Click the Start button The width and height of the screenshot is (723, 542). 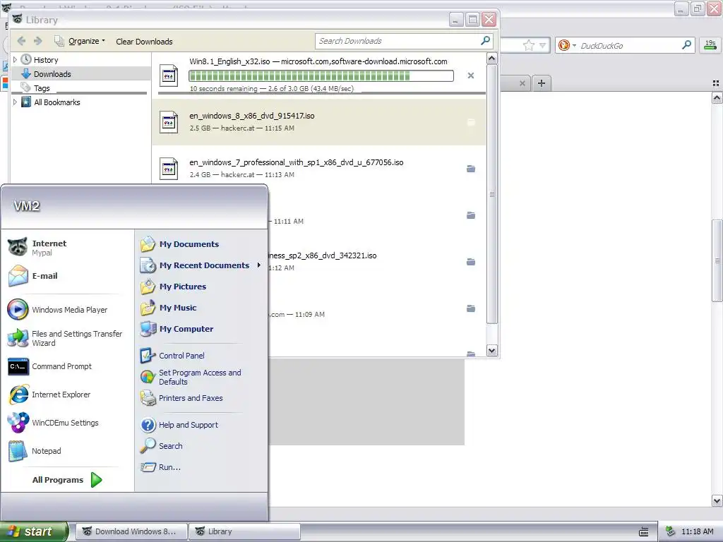(34, 531)
